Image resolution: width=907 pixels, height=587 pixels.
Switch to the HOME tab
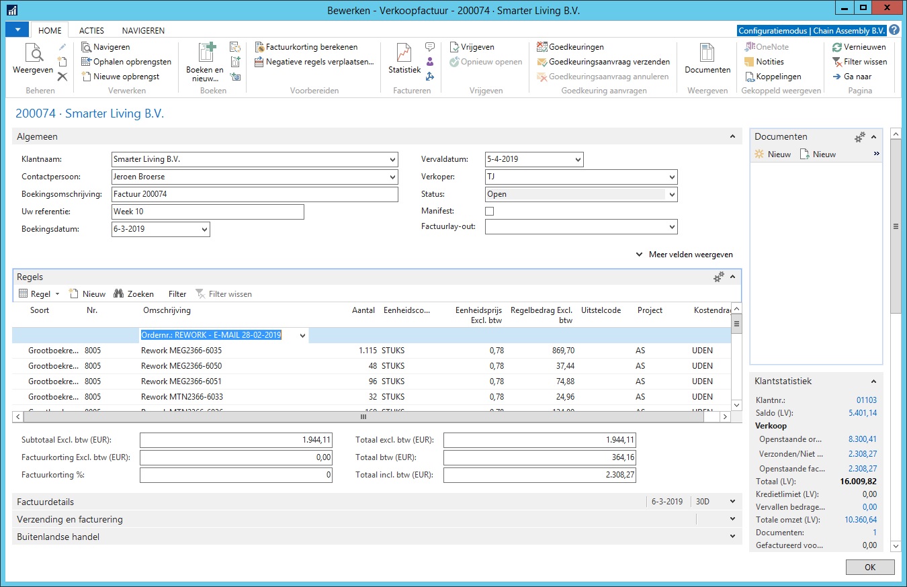click(x=50, y=30)
